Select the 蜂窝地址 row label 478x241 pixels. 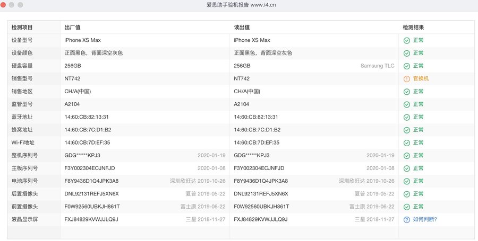[22, 129]
